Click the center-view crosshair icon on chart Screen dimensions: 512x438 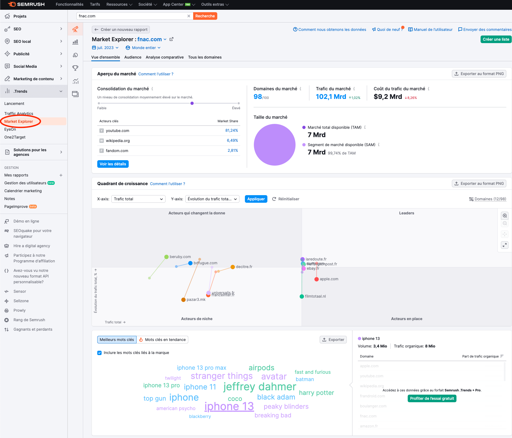[505, 234]
